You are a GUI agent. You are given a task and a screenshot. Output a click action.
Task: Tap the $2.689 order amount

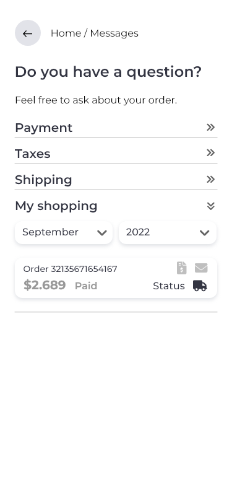pyautogui.click(x=45, y=285)
